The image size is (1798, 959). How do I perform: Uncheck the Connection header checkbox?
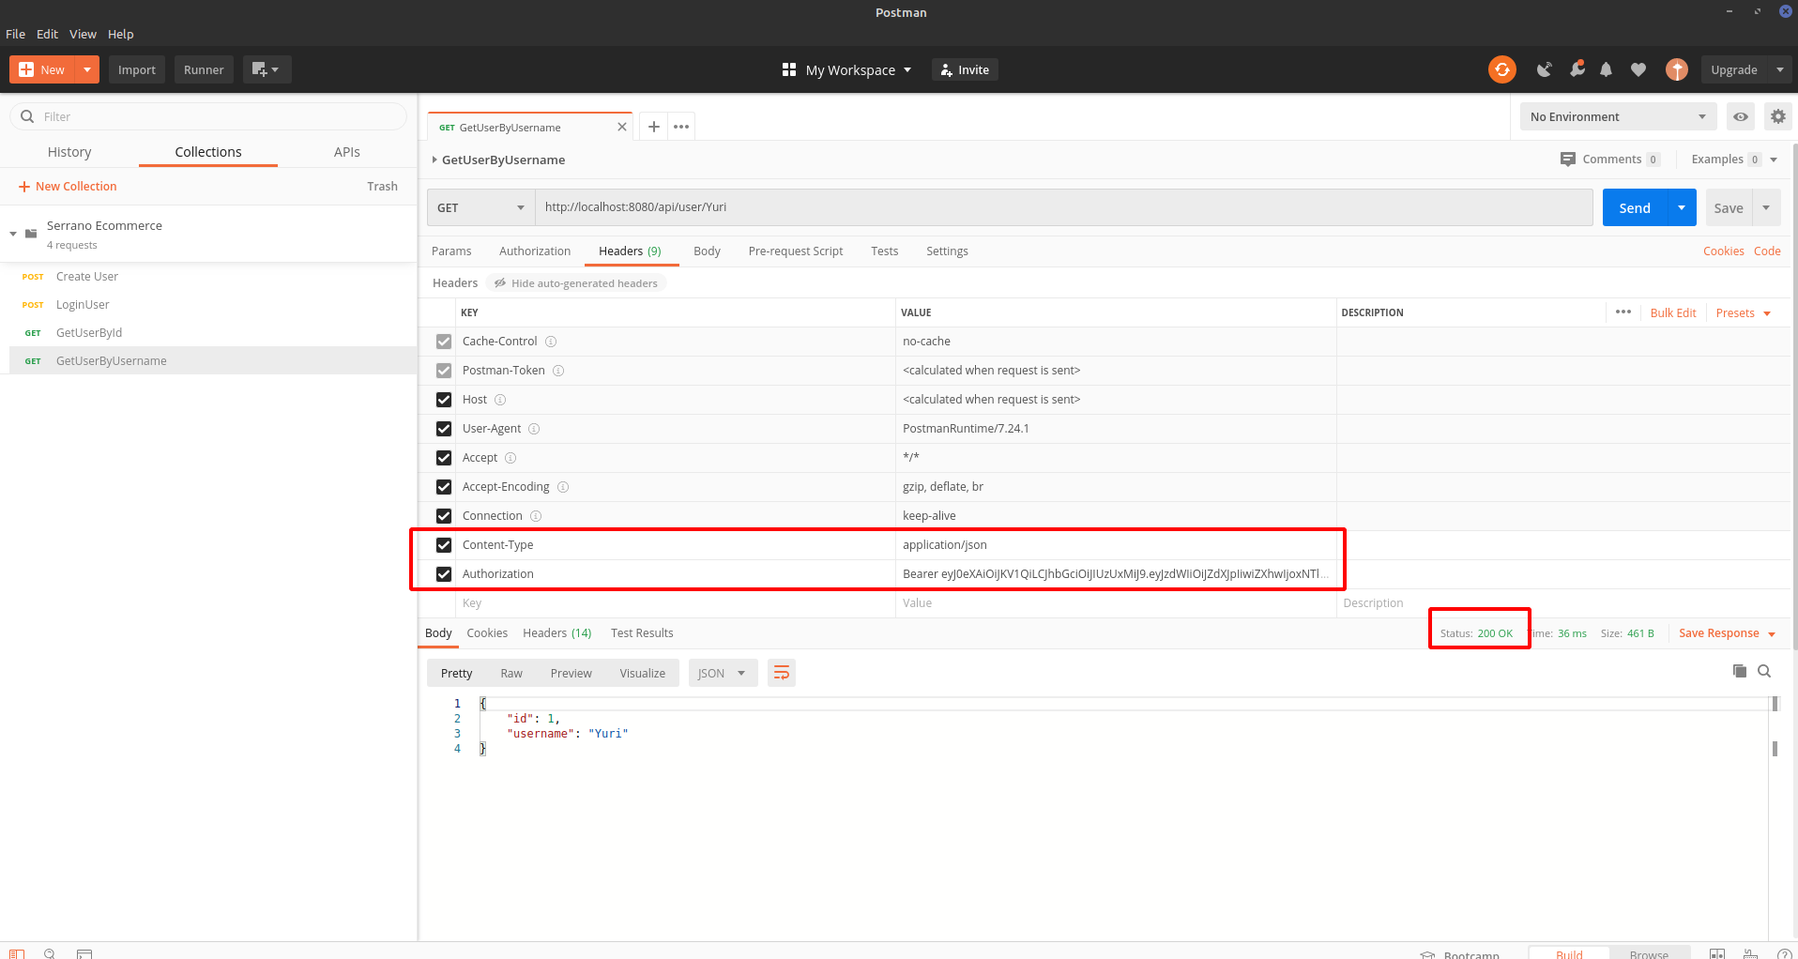(444, 516)
